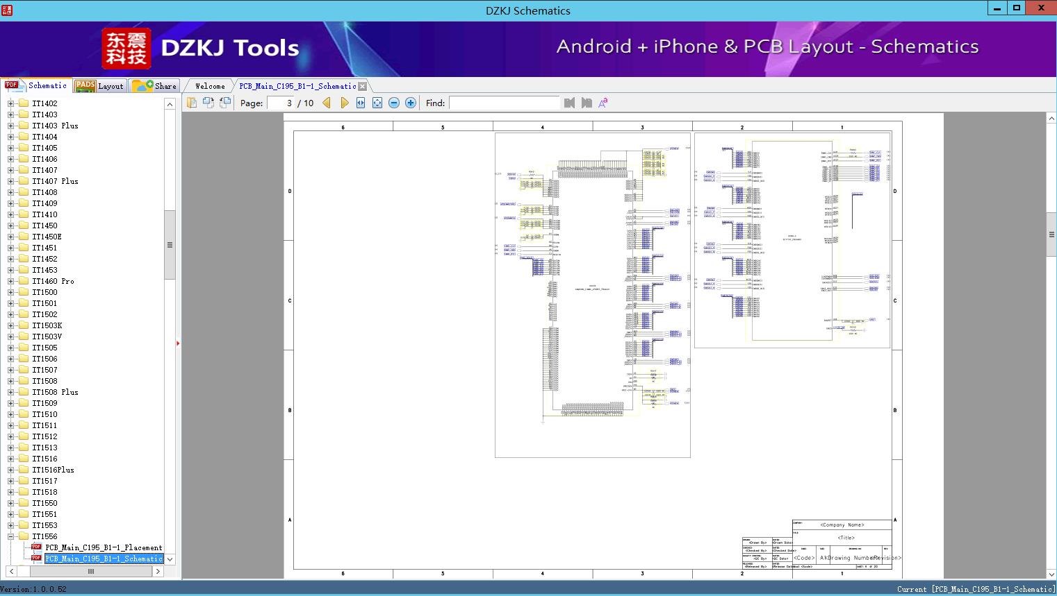This screenshot has height=596, width=1057.
Task: Click the DZKJ logo in the banner
Action: [126, 49]
